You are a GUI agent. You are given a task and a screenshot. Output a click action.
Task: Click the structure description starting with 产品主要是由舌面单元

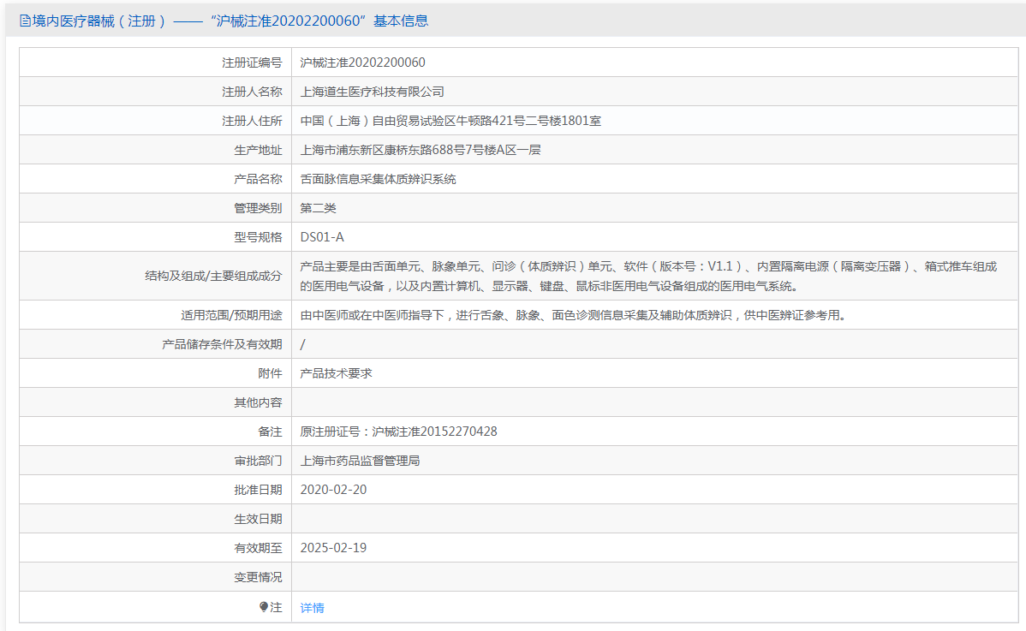coord(648,276)
